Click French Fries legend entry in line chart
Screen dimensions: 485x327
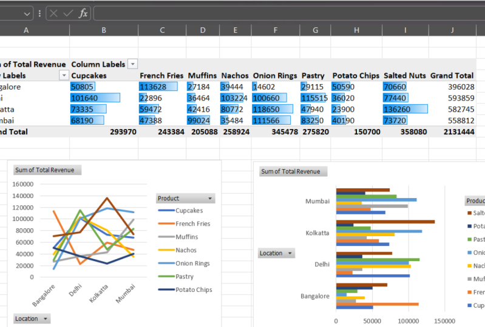pos(185,223)
